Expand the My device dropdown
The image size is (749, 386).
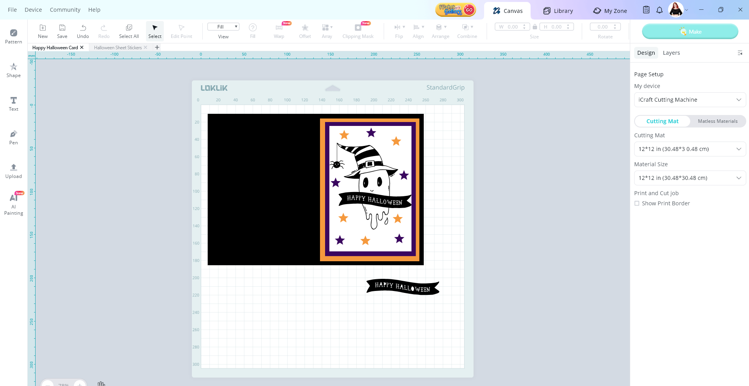[690, 100]
